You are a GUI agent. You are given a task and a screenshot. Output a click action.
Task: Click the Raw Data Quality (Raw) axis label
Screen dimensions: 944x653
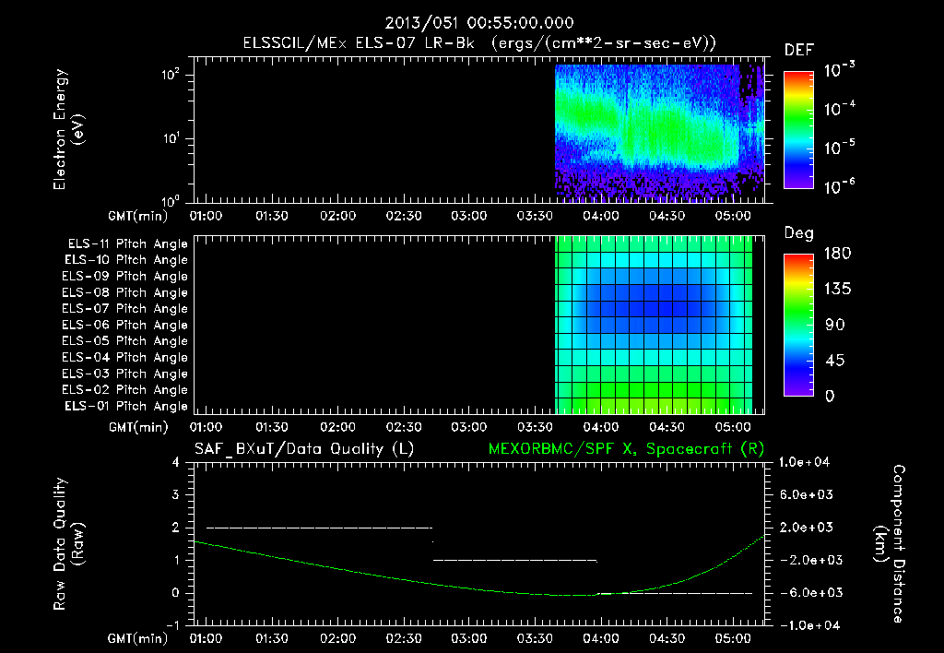pyautogui.click(x=68, y=544)
